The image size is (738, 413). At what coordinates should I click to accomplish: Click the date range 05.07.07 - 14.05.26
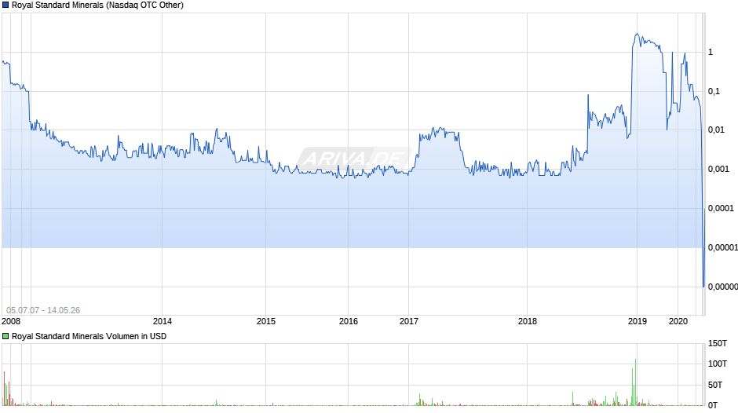pyautogui.click(x=43, y=310)
